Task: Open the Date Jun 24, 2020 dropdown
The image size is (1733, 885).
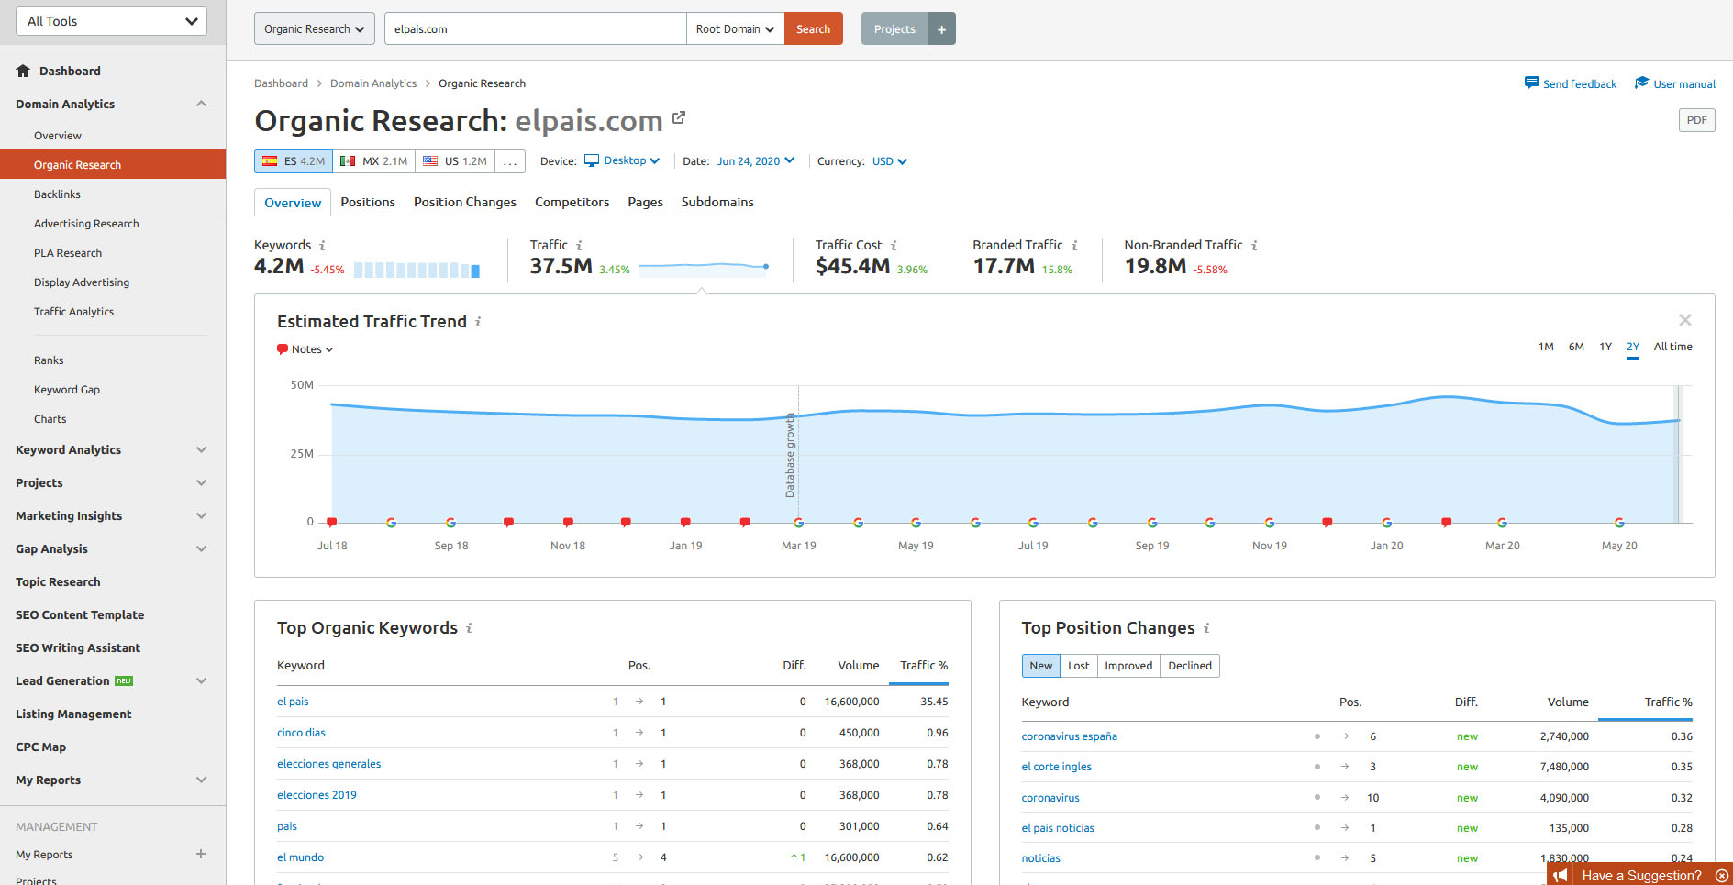Action: 756,160
